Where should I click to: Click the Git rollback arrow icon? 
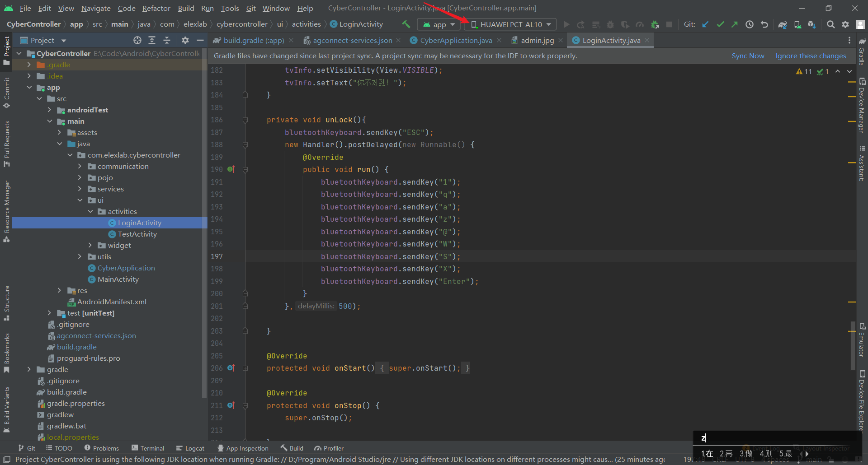764,24
